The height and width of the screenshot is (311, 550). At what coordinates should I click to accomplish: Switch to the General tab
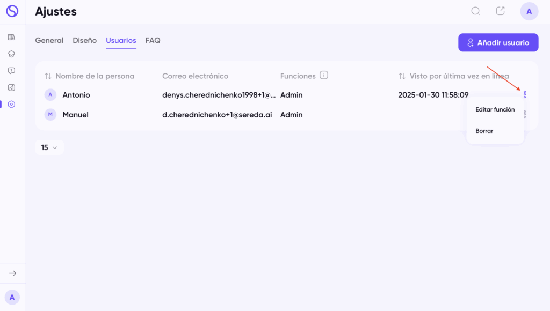(49, 40)
